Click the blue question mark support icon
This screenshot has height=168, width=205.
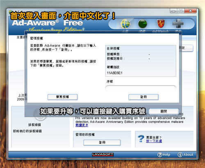[141, 139]
